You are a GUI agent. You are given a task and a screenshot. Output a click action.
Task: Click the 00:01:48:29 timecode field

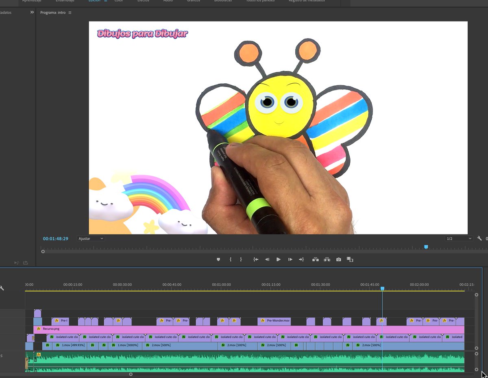click(56, 239)
